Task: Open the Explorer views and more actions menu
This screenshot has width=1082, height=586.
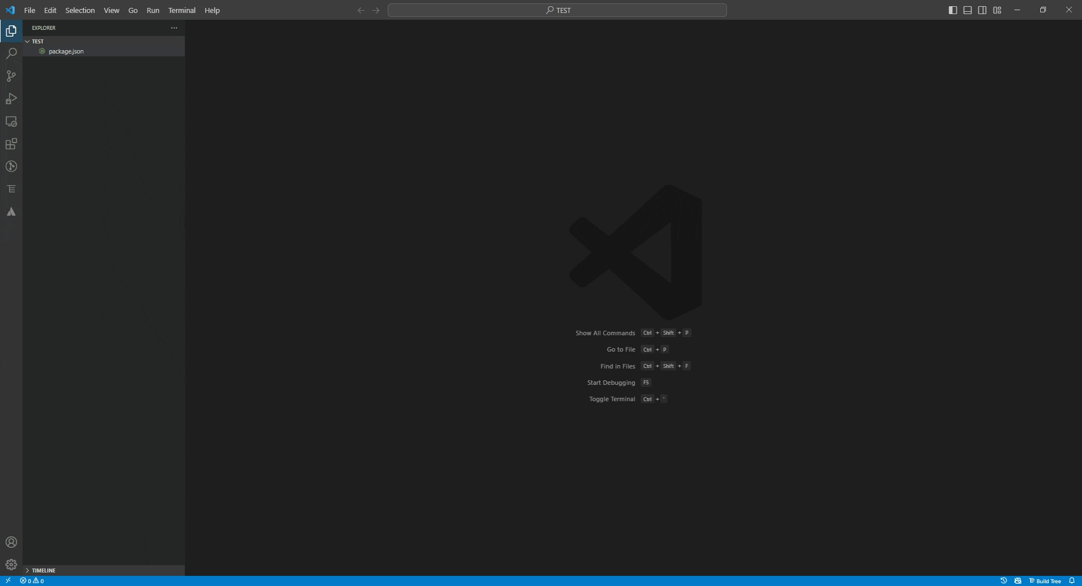Action: [x=174, y=28]
